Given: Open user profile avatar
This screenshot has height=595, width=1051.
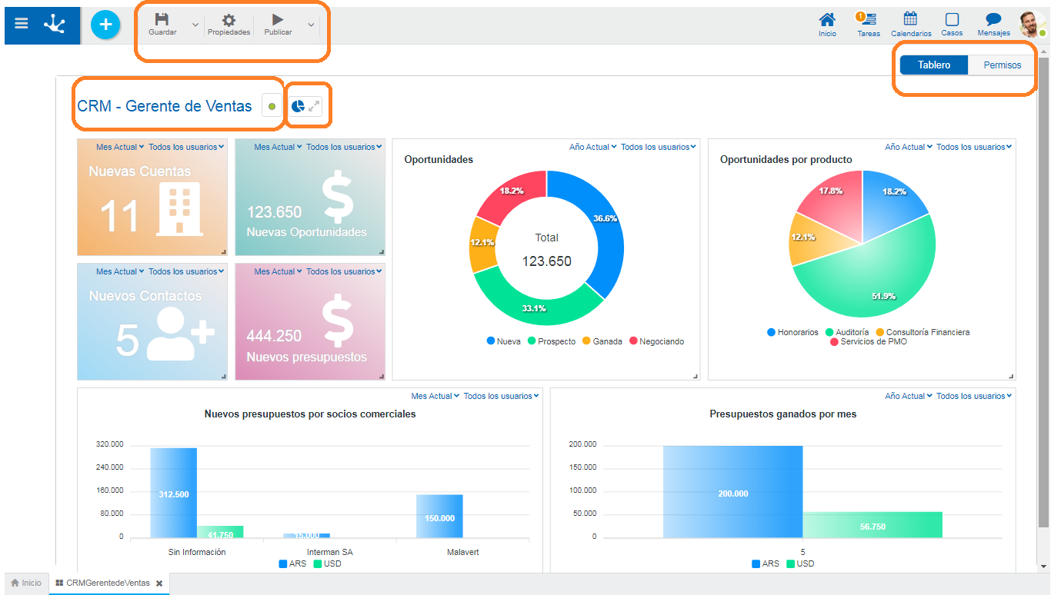Looking at the screenshot, I should 1031,25.
